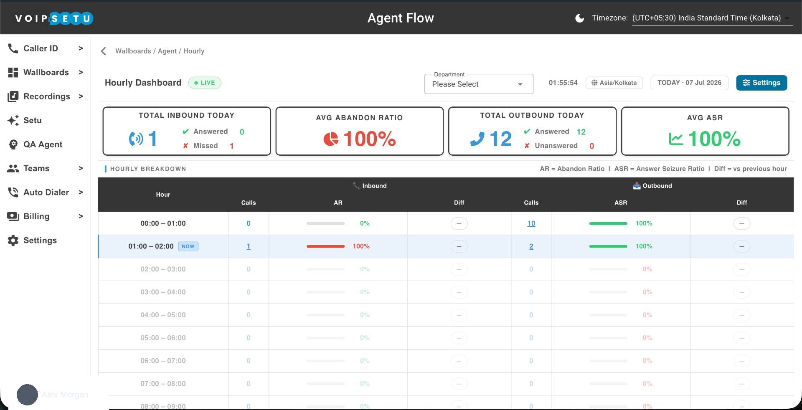Open the Teams menu item
Screen dimensions: 802x410
click(x=45, y=169)
